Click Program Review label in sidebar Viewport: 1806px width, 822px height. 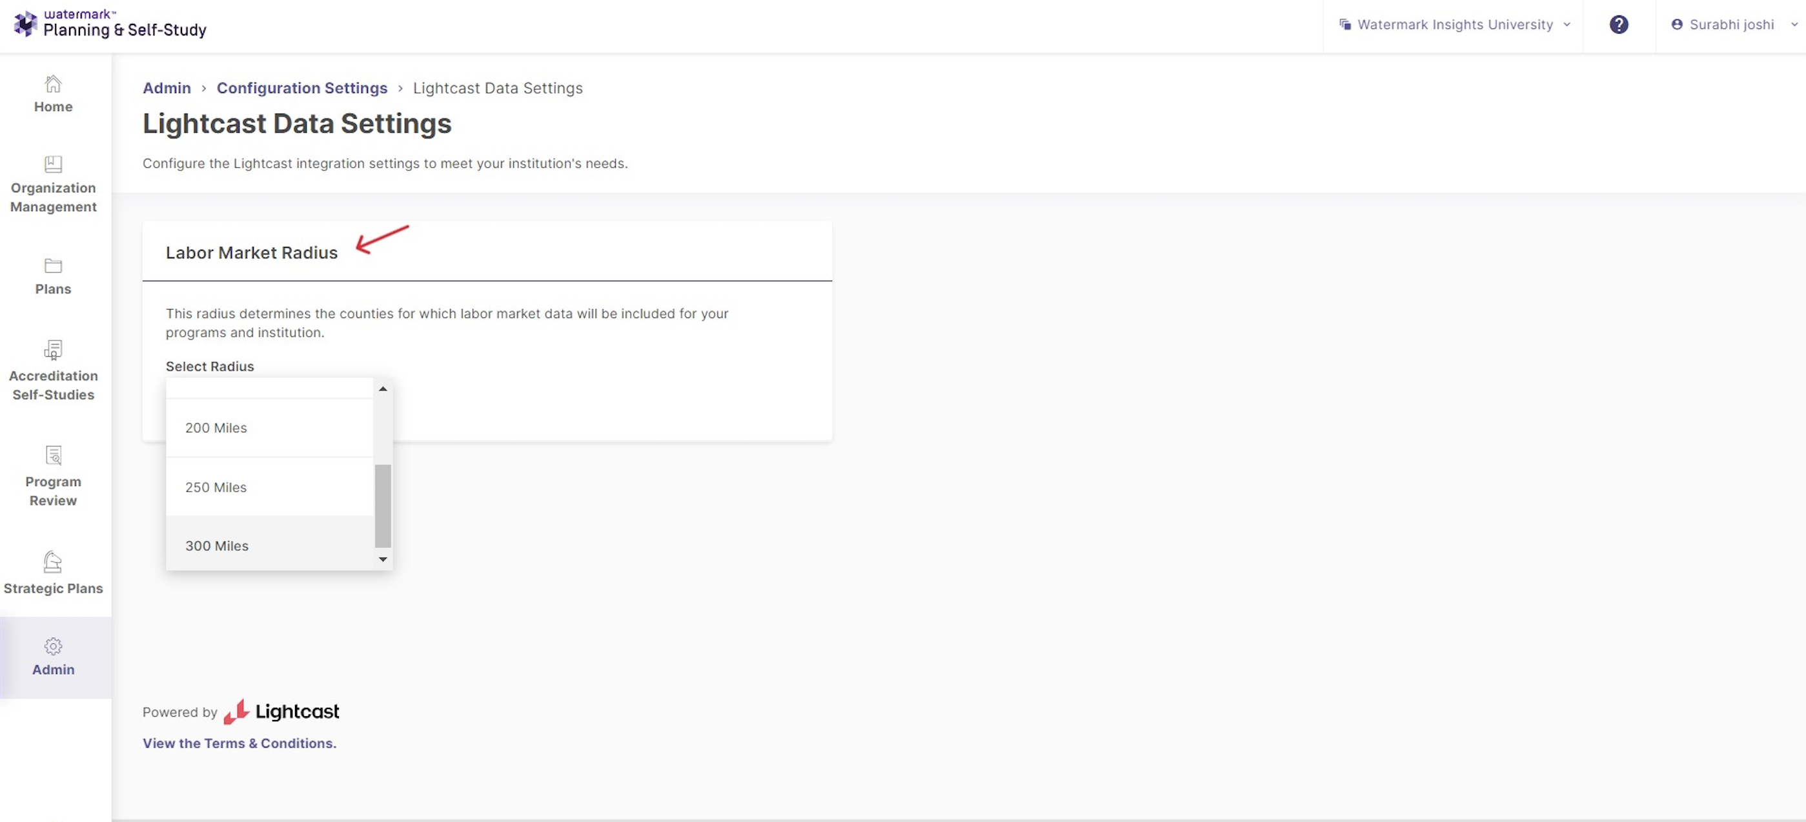click(54, 490)
